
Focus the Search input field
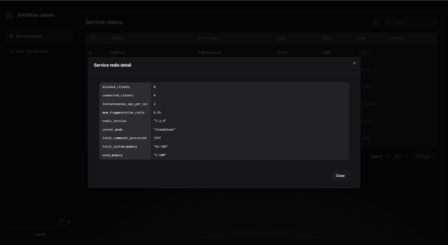click(410, 22)
